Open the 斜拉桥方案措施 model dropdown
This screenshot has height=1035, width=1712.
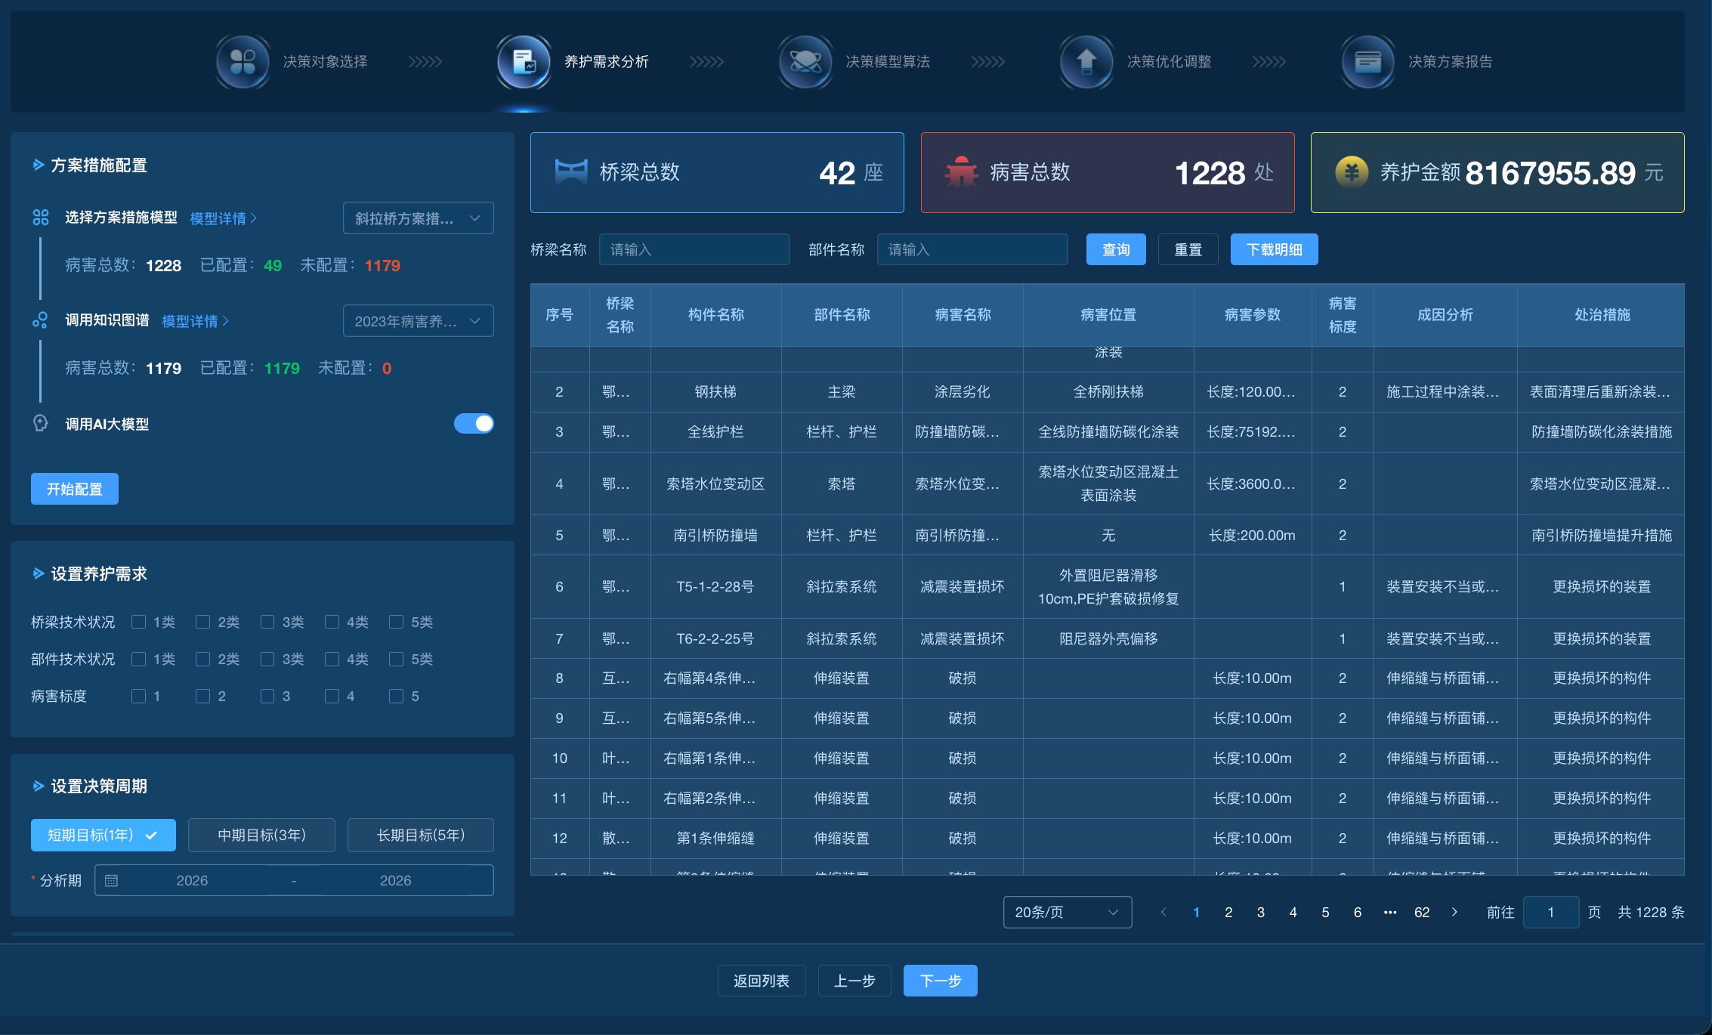click(x=418, y=218)
